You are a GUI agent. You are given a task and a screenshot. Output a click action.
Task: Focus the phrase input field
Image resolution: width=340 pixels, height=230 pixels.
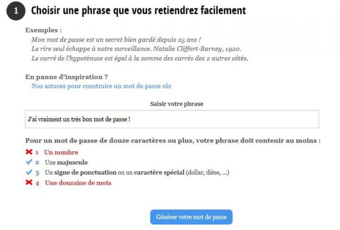(172, 119)
